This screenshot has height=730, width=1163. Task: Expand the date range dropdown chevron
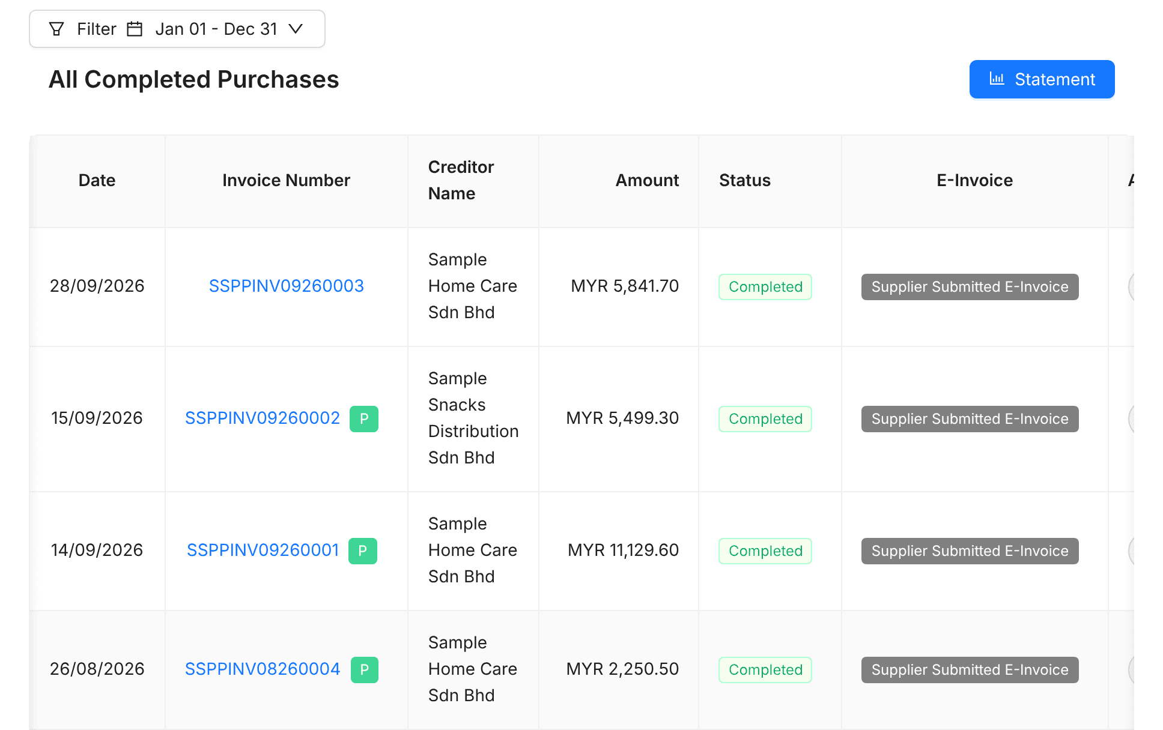(x=296, y=29)
